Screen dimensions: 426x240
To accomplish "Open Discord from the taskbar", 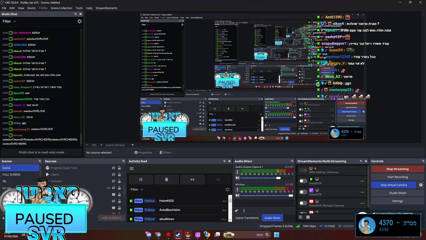I will tap(149, 235).
